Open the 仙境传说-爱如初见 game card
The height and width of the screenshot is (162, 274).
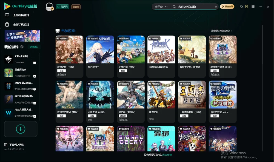coord(161,57)
